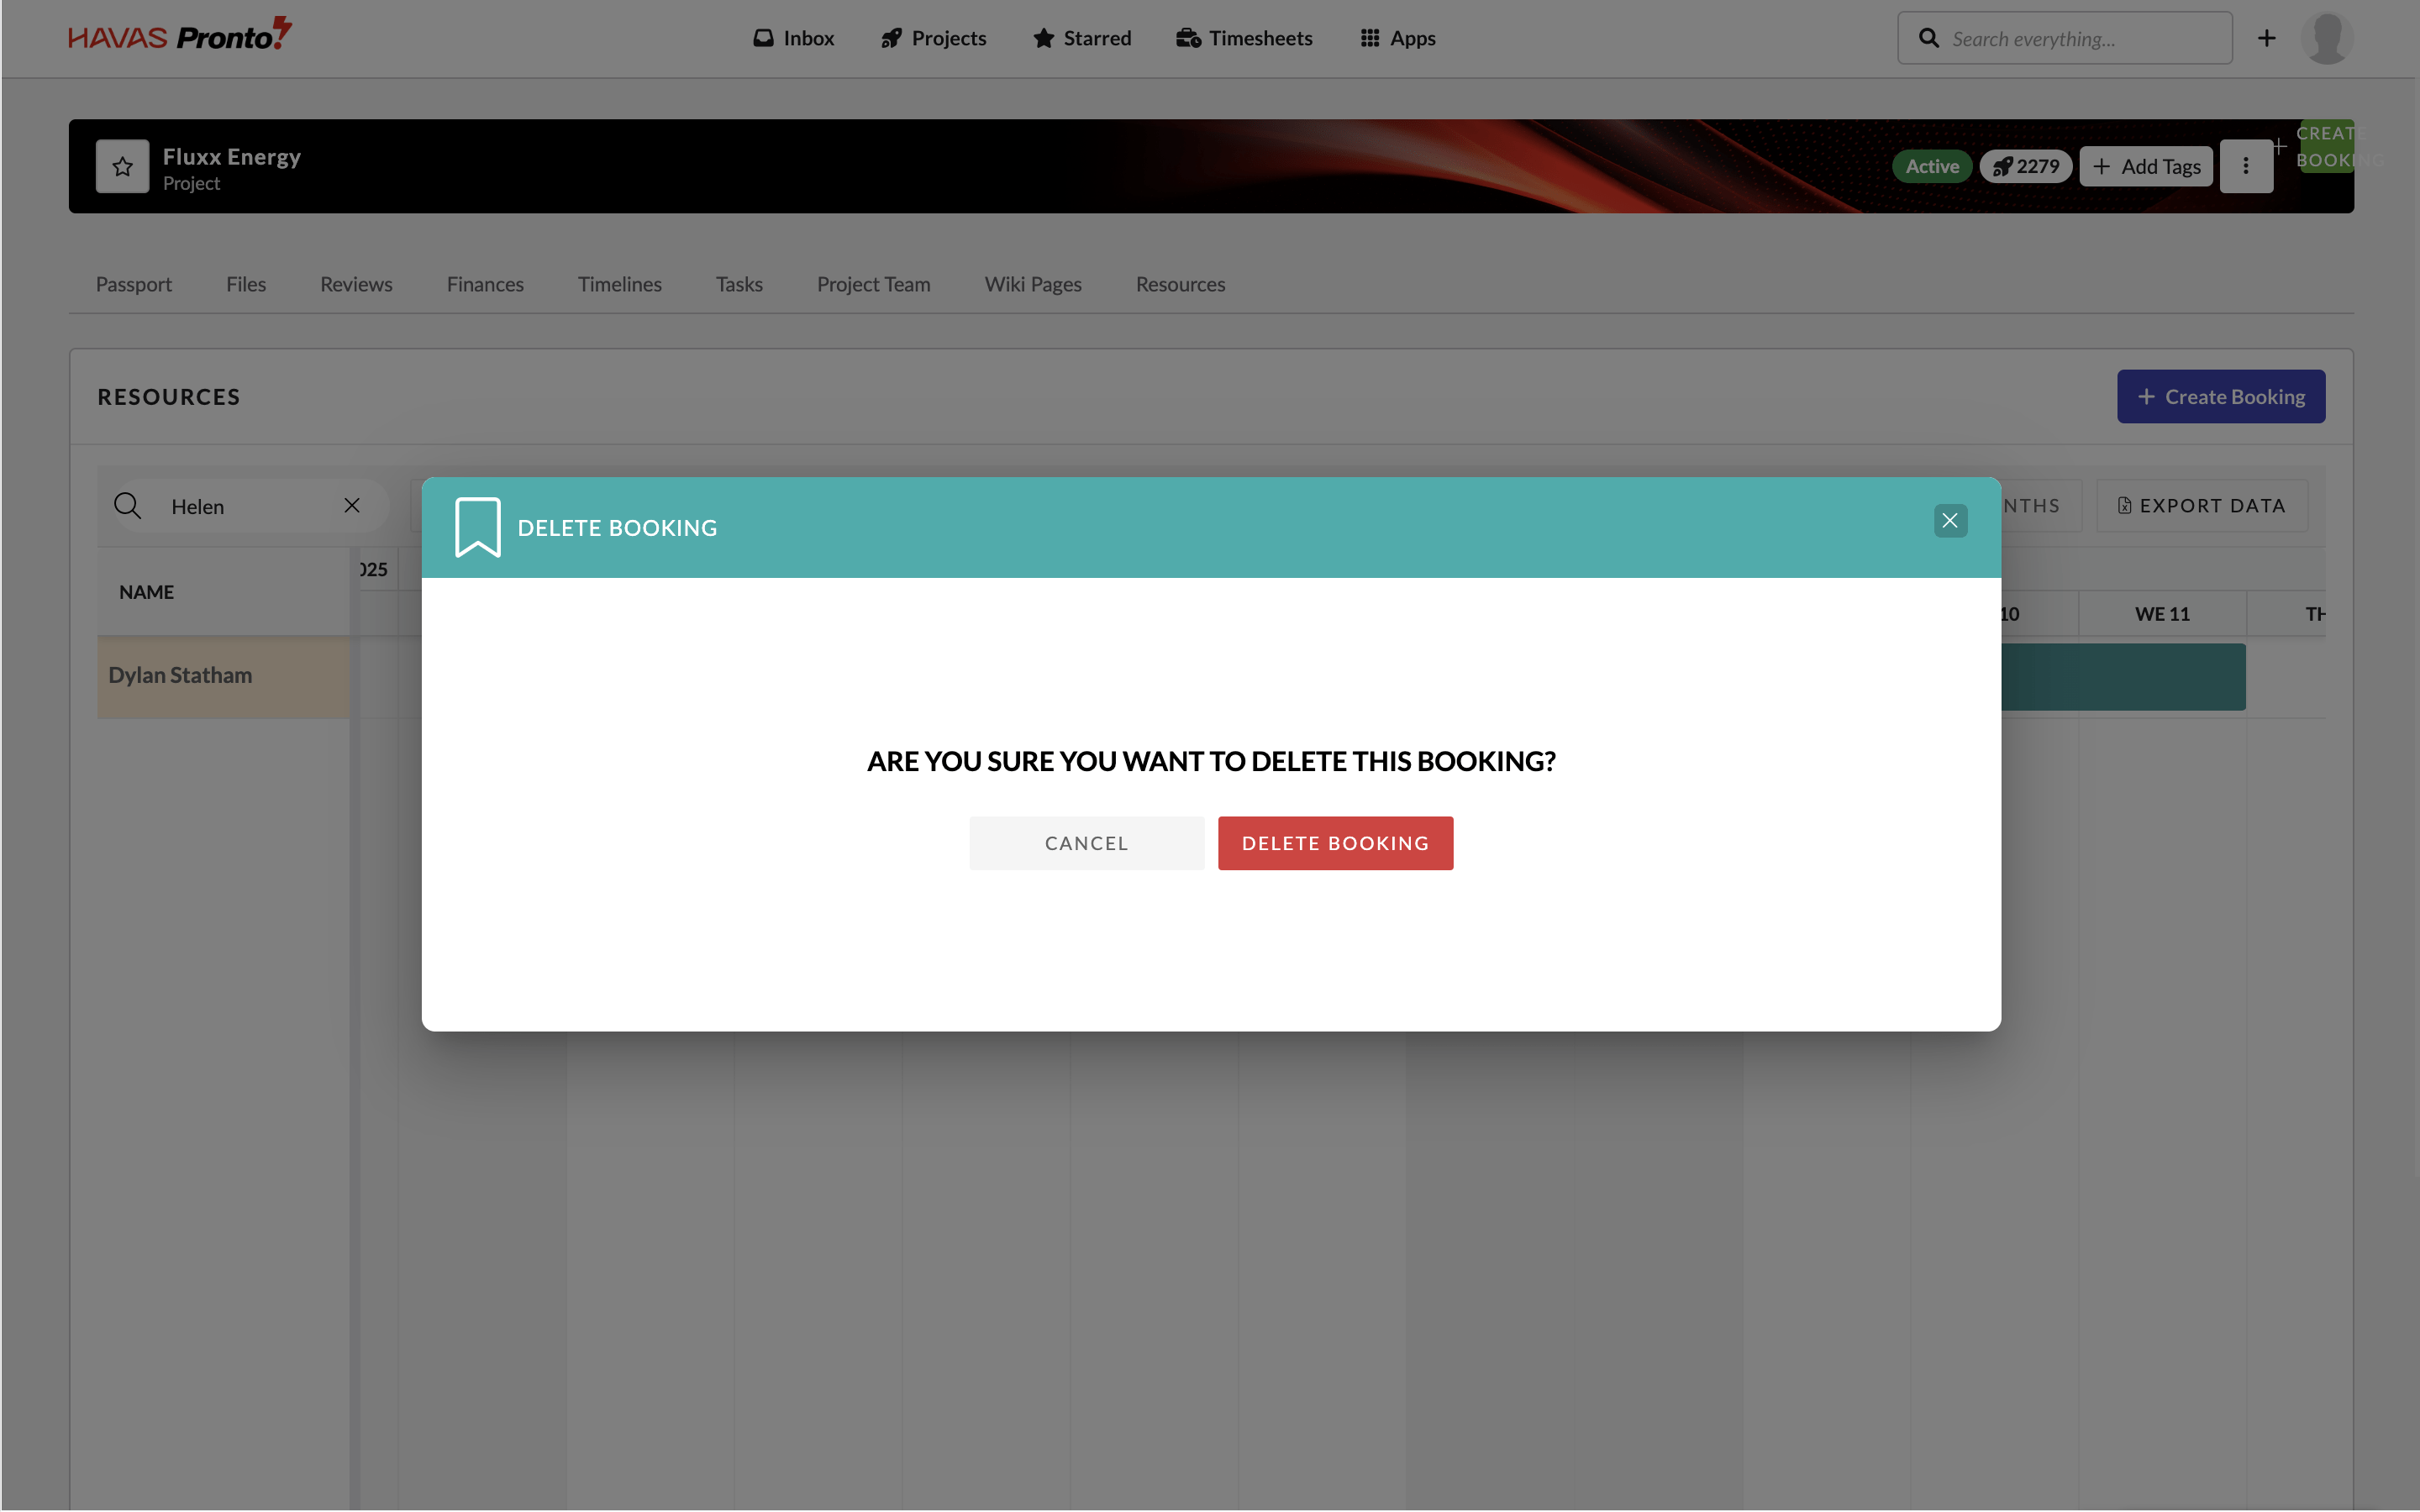2420x1512 pixels.
Task: Click Add Tags button
Action: pos(2146,166)
